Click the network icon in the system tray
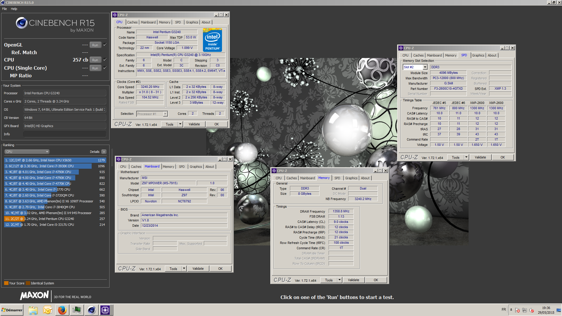This screenshot has width=562, height=316. tap(525, 310)
